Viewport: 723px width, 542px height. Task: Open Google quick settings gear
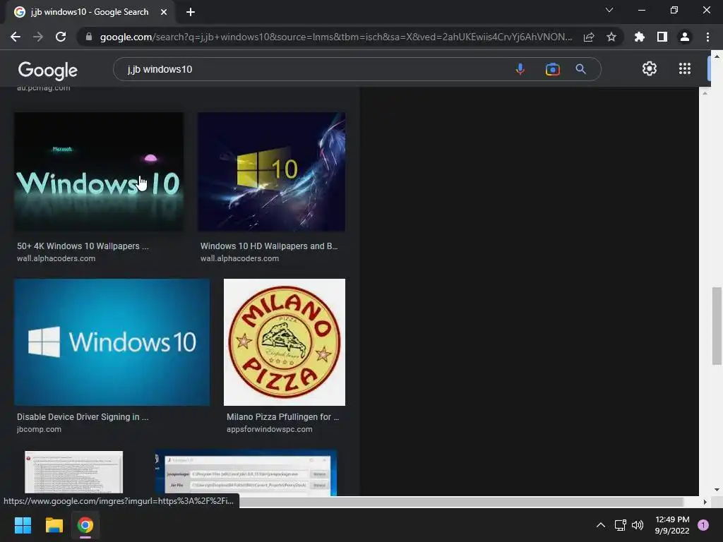coord(650,68)
